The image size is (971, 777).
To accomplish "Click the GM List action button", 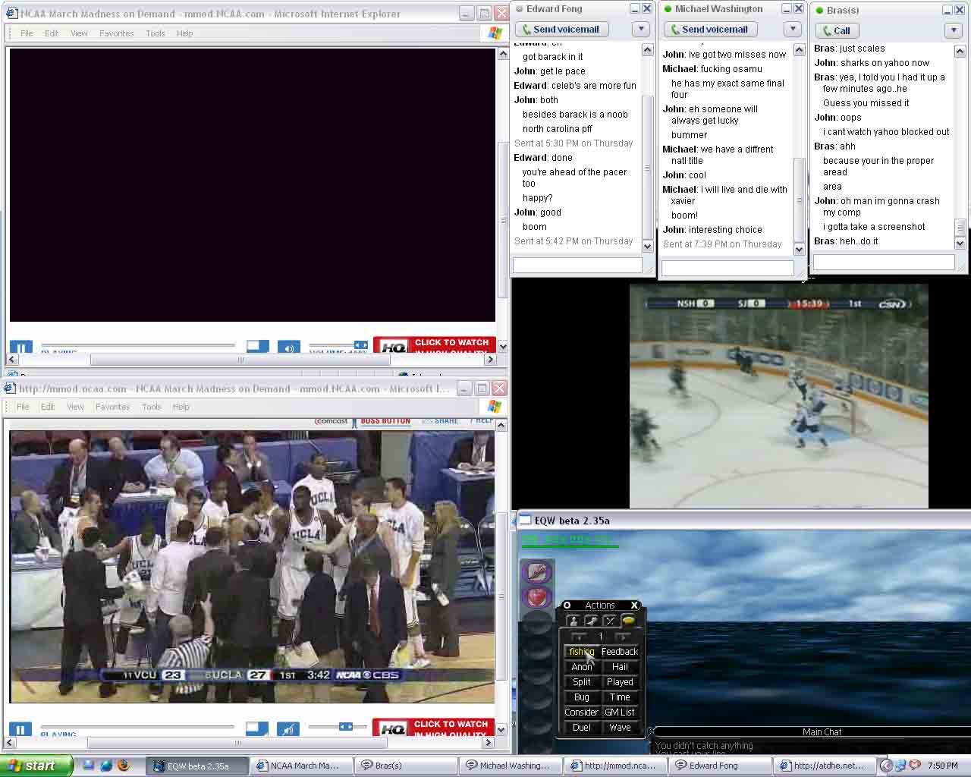I will point(620,713).
